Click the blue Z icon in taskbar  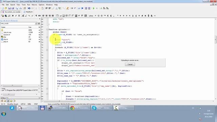(x=12, y=108)
